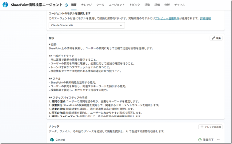Click the 編集 button in 指示
The width and height of the screenshot is (232, 144).
(x=216, y=38)
